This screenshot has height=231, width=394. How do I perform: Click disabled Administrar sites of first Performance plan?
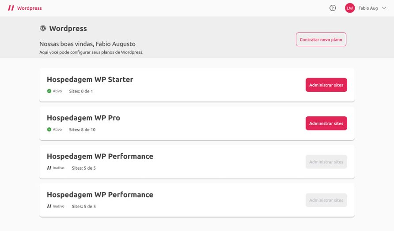click(x=326, y=162)
